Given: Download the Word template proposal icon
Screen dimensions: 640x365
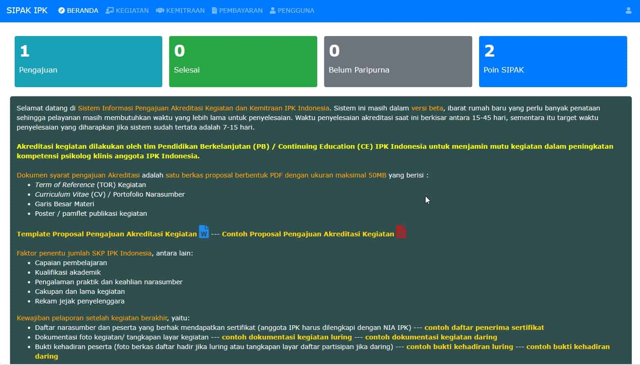Looking at the screenshot, I should [204, 232].
